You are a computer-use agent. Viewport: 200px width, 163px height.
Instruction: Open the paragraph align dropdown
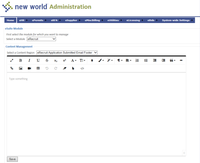pyautogui.click(x=128, y=60)
